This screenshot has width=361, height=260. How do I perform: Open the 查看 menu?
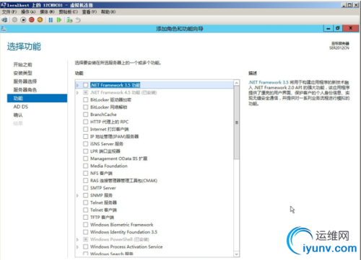(90, 12)
